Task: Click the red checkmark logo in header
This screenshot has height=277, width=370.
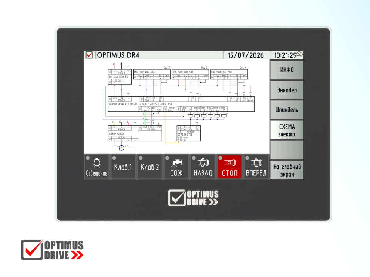Action: [x=90, y=55]
